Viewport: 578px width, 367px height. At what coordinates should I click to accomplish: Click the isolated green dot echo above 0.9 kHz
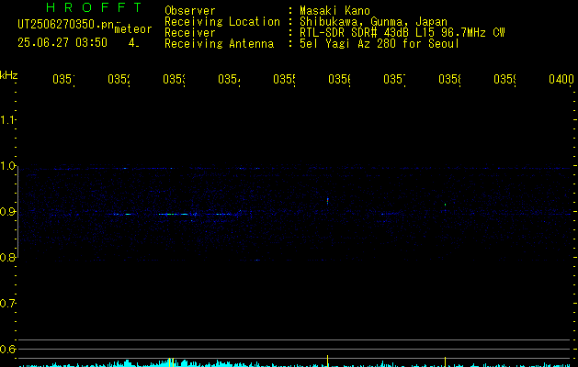tap(446, 205)
